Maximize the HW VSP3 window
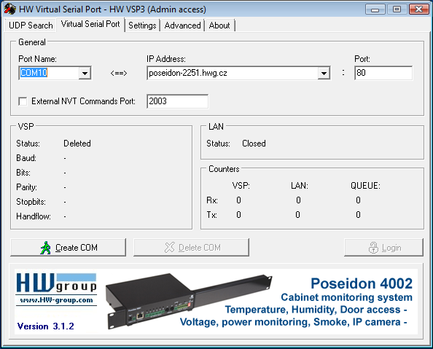This screenshot has width=433, height=349. [x=397, y=9]
